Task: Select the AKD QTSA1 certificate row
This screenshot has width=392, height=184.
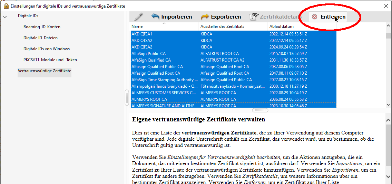Action: pyautogui.click(x=233, y=34)
